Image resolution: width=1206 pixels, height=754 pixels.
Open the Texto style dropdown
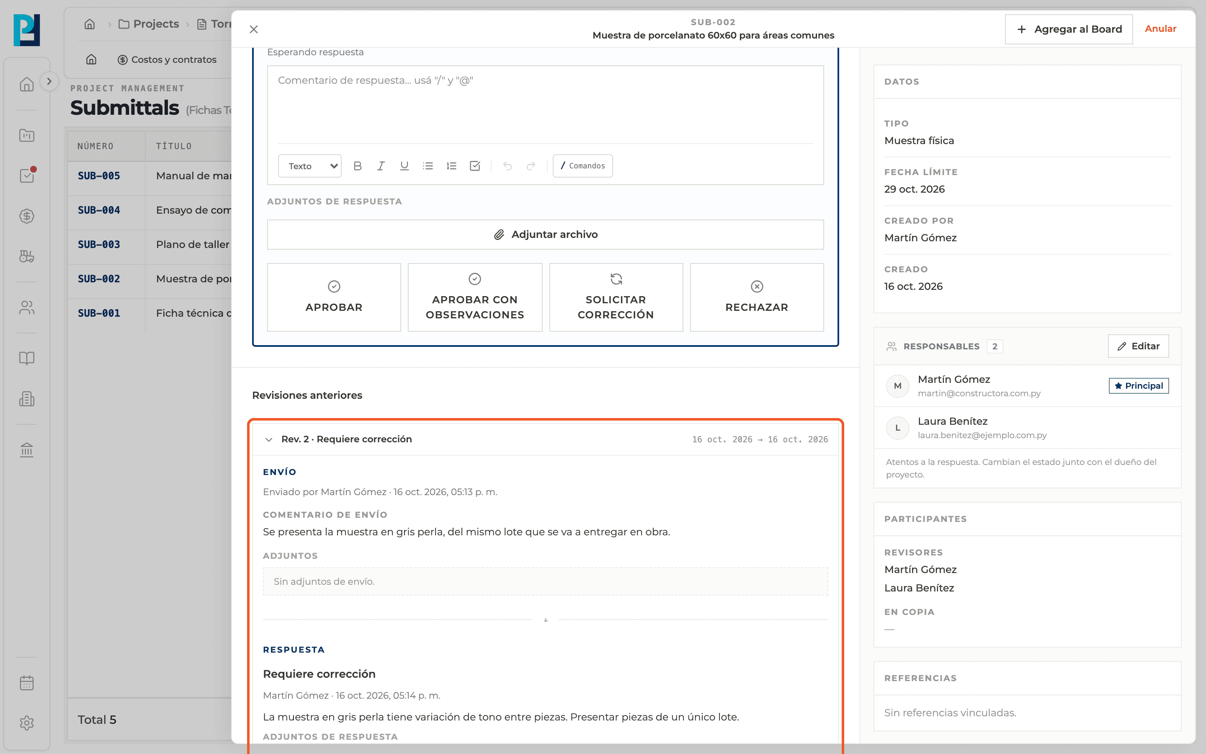pos(310,166)
